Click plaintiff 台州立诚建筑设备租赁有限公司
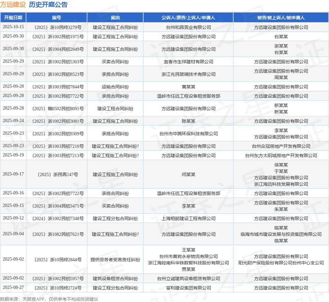Viewport: 329px width, 302px height. pos(188,279)
